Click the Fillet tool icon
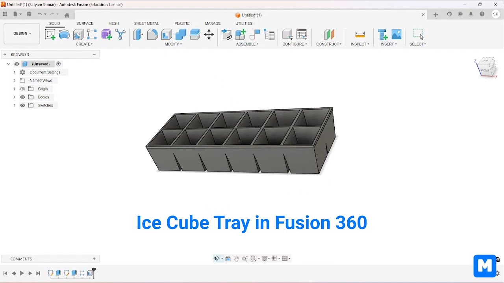The height and width of the screenshot is (283, 504). tap(152, 35)
